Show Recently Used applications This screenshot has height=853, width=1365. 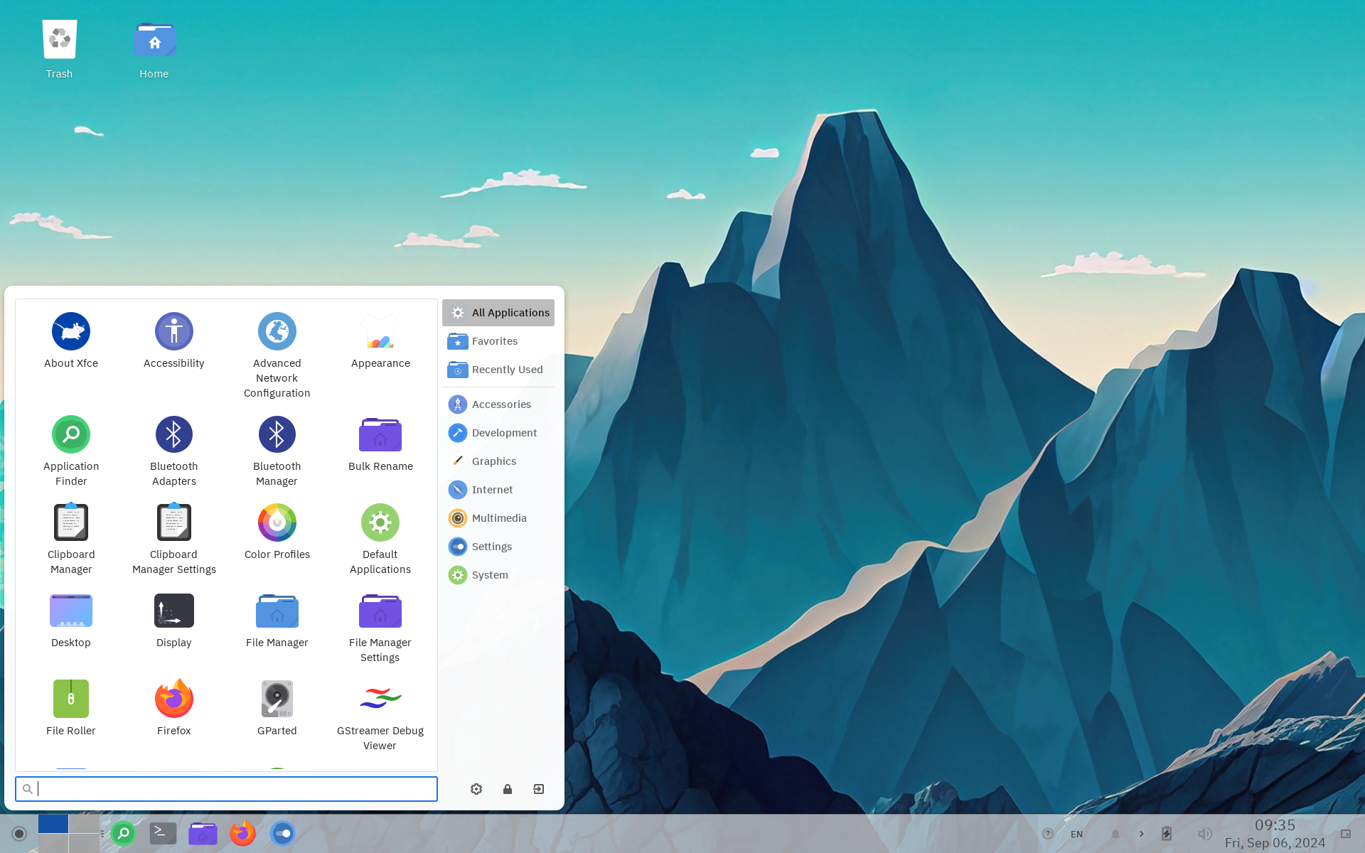click(x=506, y=370)
